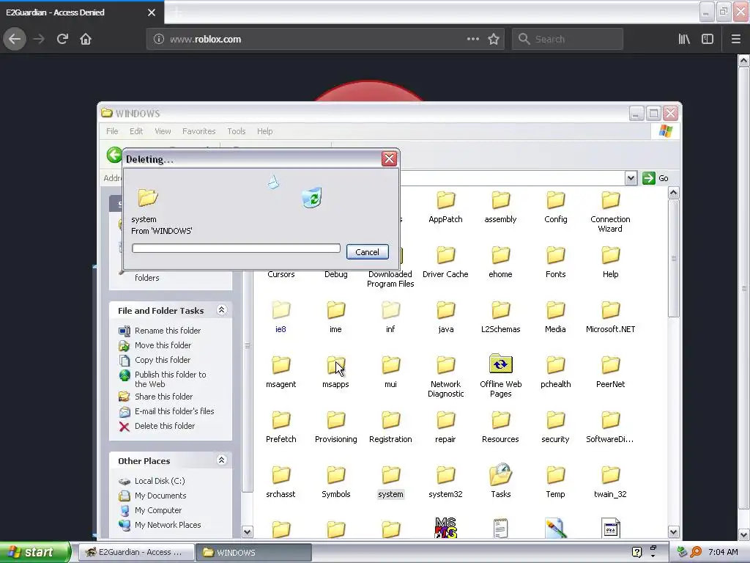Select the Microsoft.NET folder

click(x=610, y=317)
